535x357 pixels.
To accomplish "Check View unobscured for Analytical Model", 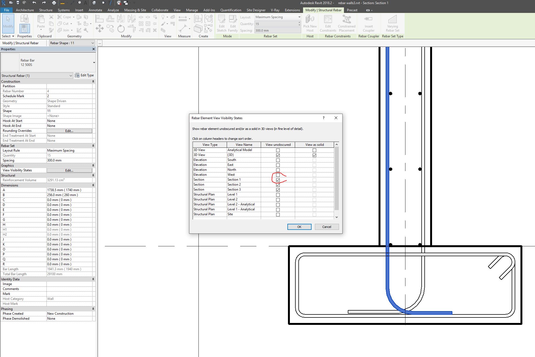I will (278, 150).
